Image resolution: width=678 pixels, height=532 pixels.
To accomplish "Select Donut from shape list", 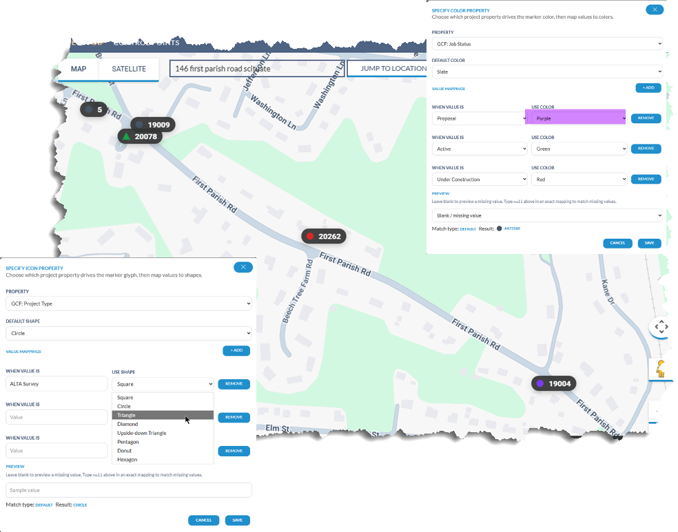I will click(163, 450).
